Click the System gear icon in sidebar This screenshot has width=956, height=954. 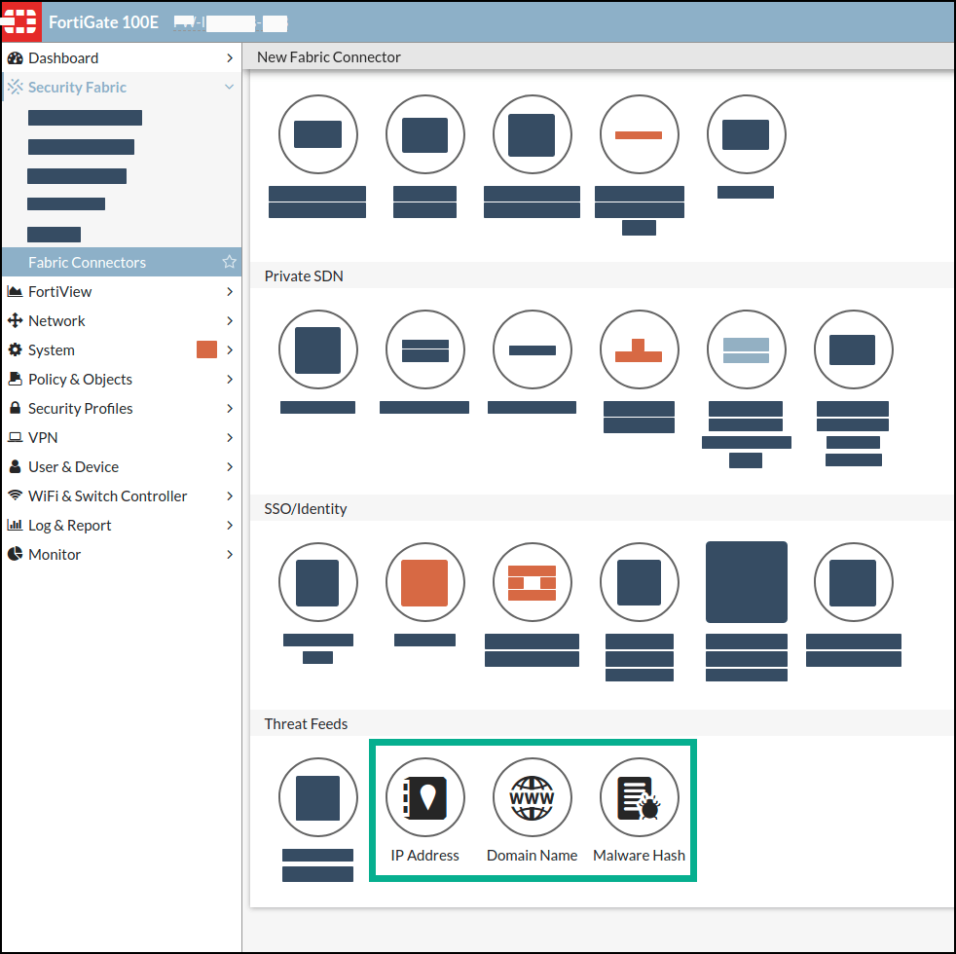[x=15, y=350]
